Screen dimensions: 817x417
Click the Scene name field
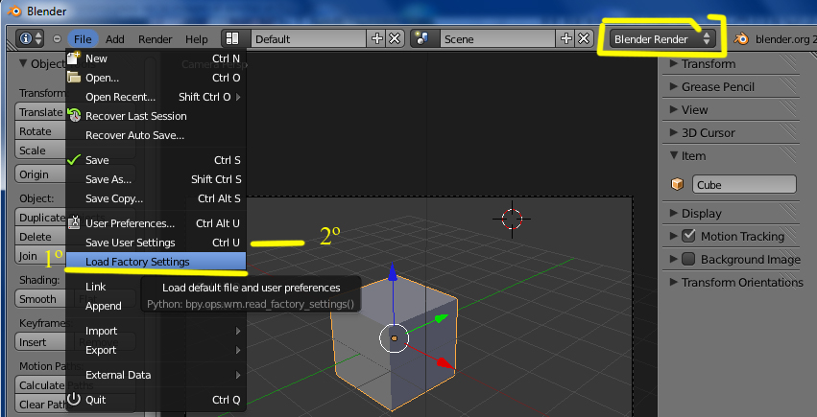(498, 39)
